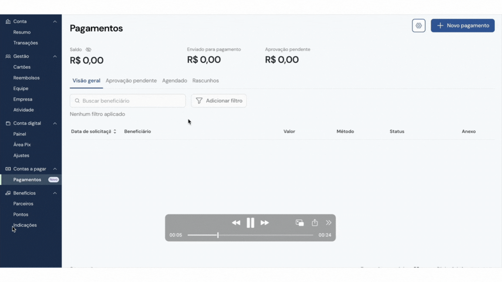This screenshot has width=502, height=282.
Task: Open the settings gear beside Novo pagamento
Action: [x=418, y=26]
